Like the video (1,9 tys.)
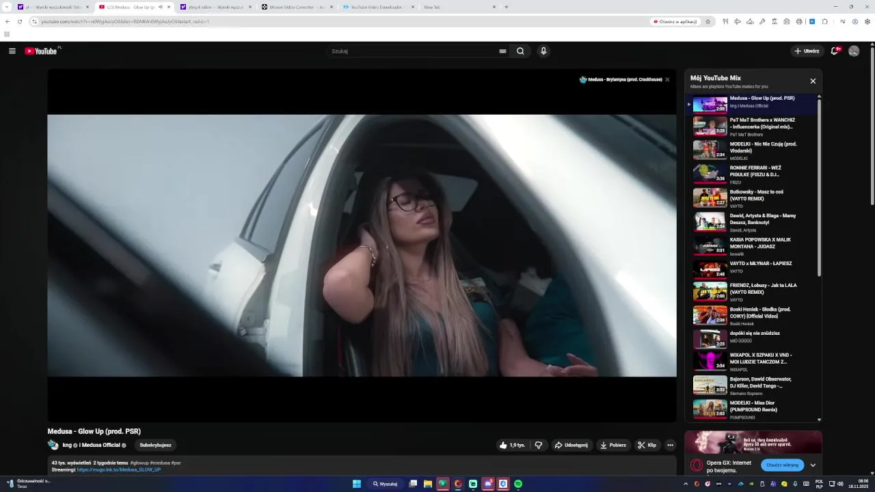Screen dimensions: 875x492 click(511, 445)
